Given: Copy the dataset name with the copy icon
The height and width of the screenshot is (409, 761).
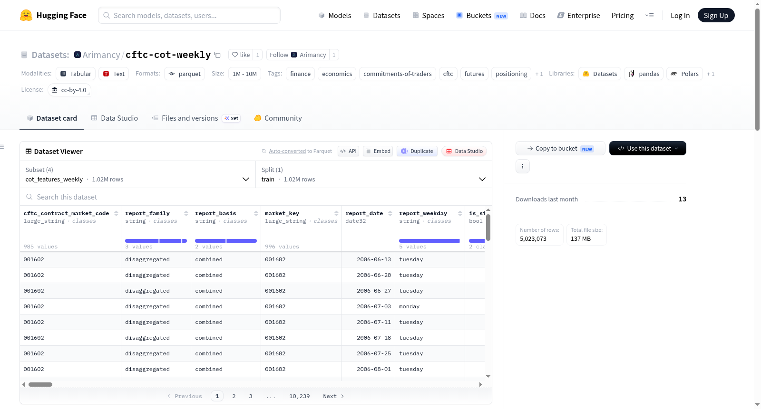Looking at the screenshot, I should [x=217, y=55].
